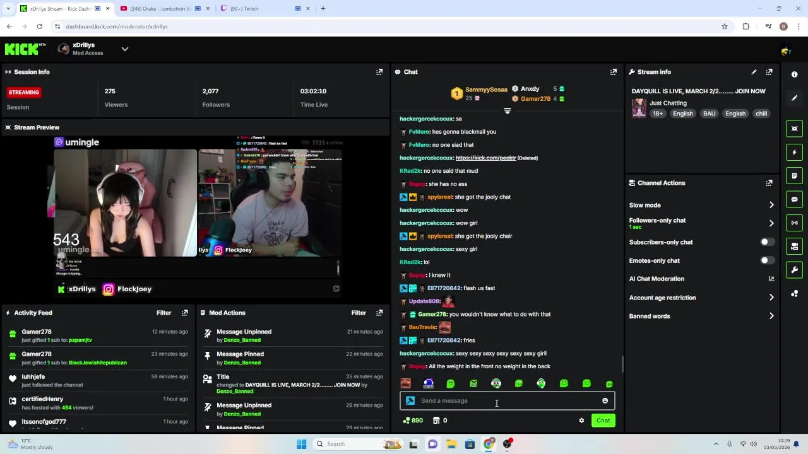Click SammyySosaa in chat leaderboard

point(486,90)
